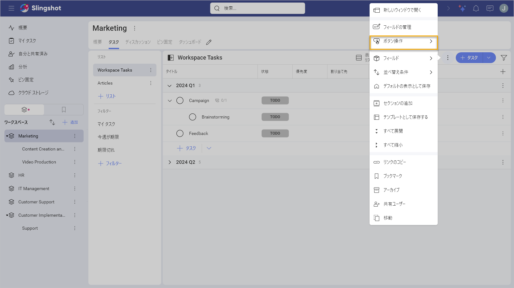Choose セクションの追加 from menu

coord(403,103)
